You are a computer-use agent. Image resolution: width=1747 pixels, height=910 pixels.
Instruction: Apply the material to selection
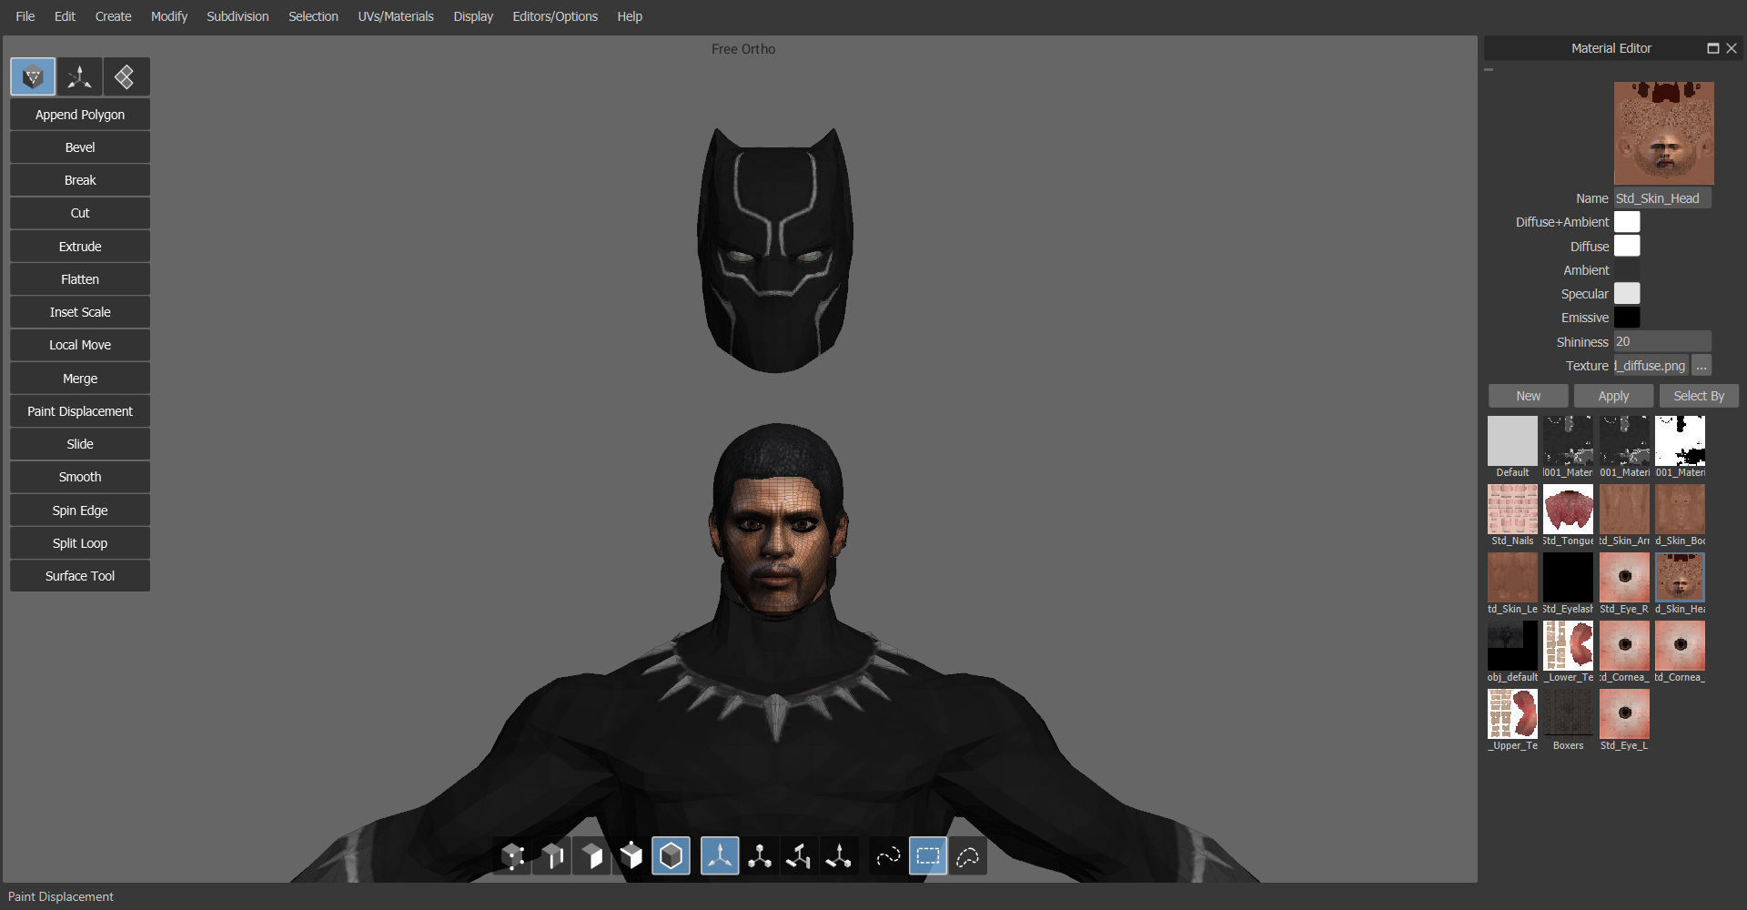[x=1613, y=396]
